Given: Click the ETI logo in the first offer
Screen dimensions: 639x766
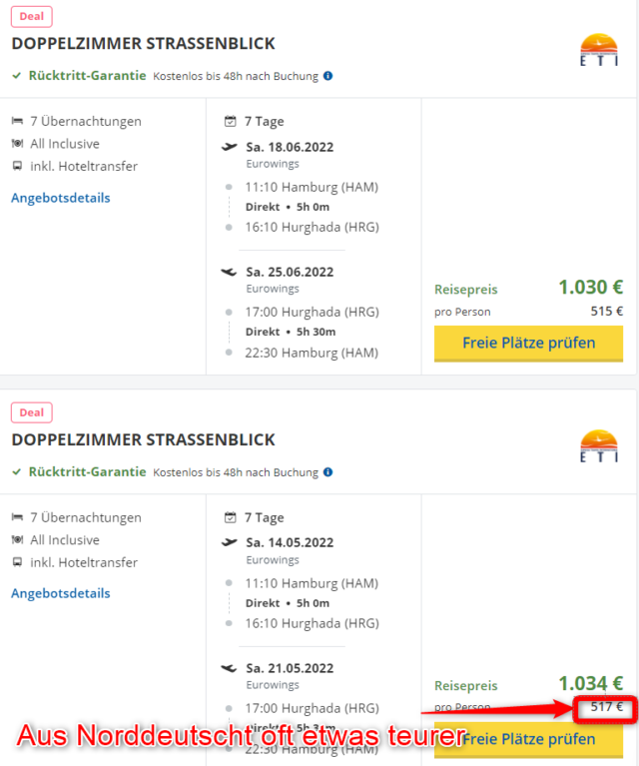Looking at the screenshot, I should 599,49.
